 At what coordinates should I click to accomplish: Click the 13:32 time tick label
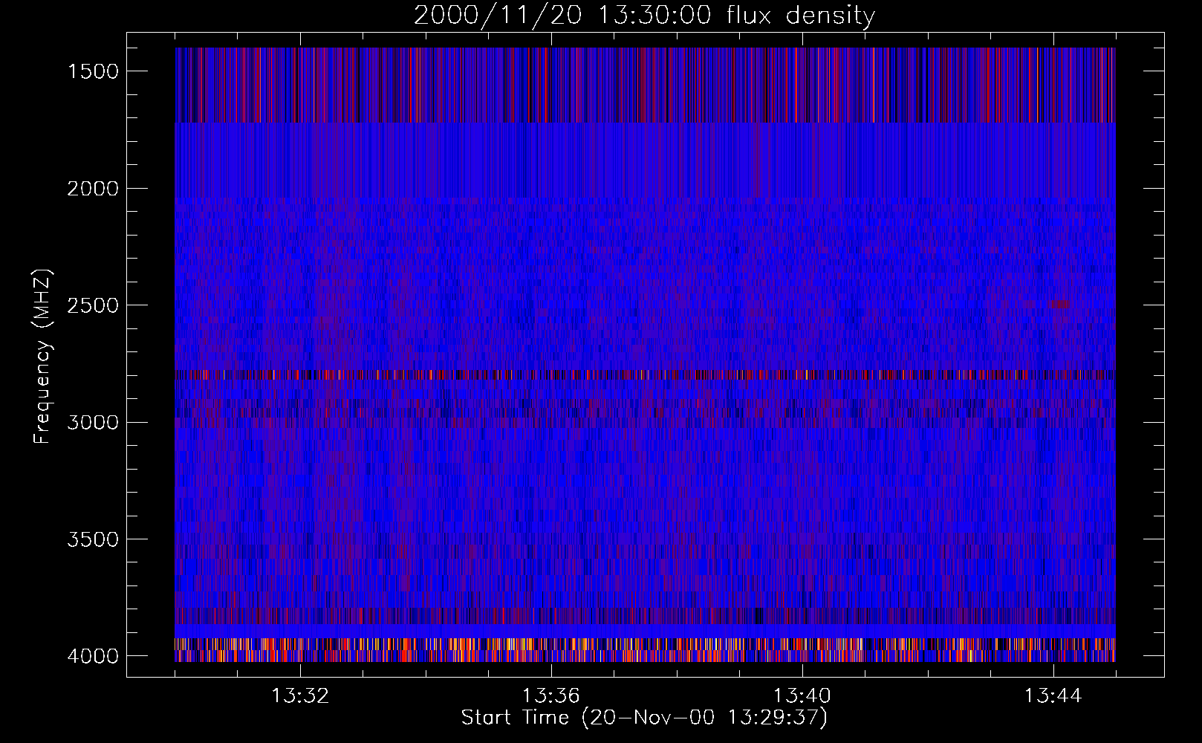click(x=300, y=696)
